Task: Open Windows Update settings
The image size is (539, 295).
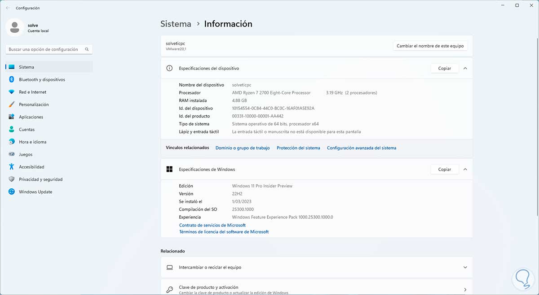Action: [x=49, y=192]
